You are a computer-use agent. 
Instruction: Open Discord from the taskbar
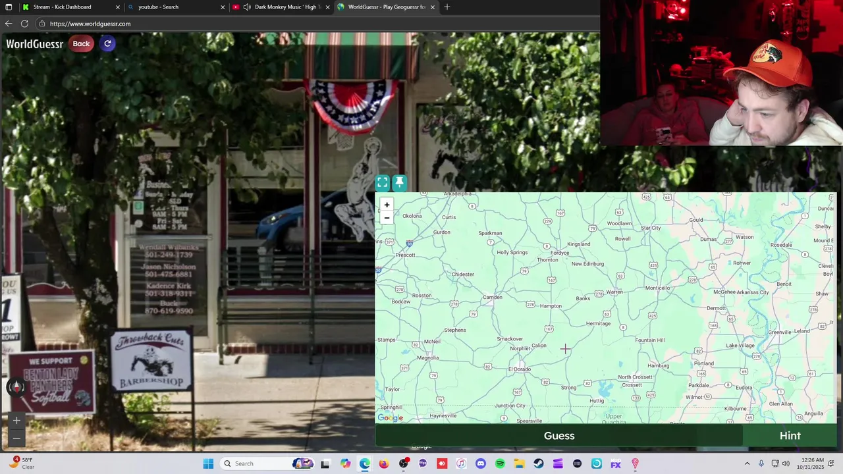point(481,463)
